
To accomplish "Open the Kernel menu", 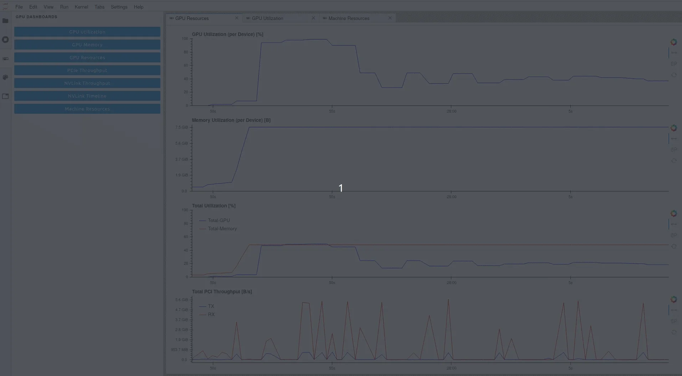I will [x=81, y=7].
